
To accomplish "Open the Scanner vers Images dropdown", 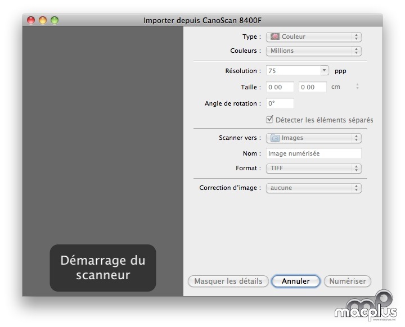I will [x=313, y=138].
